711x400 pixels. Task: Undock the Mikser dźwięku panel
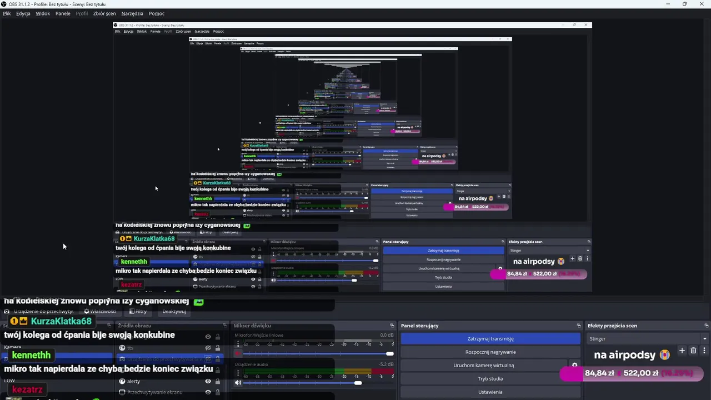(392, 326)
